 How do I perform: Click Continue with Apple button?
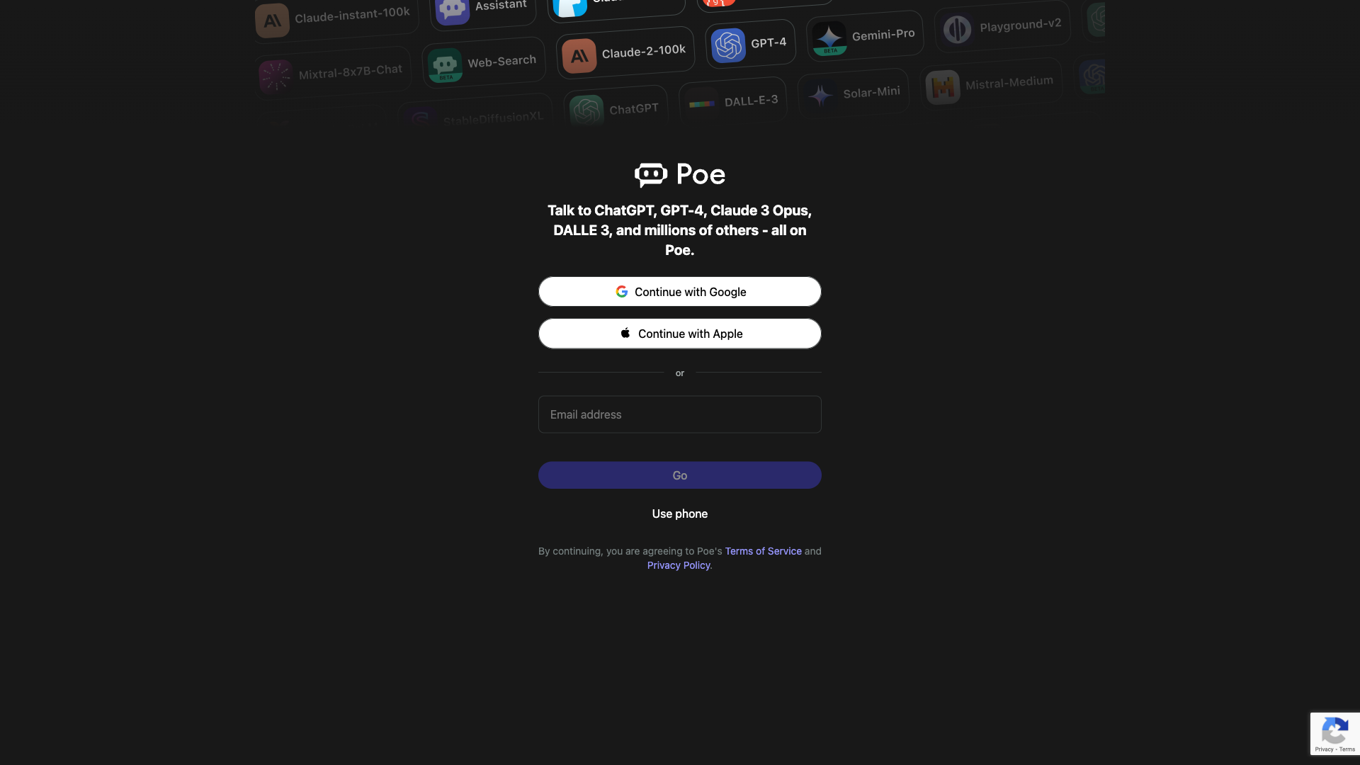click(x=679, y=334)
